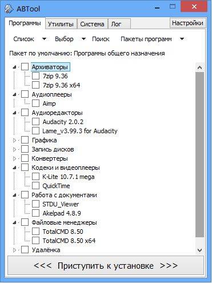Switch to the Утилиты tab
Screen dimensions: 212x283
pos(61,24)
